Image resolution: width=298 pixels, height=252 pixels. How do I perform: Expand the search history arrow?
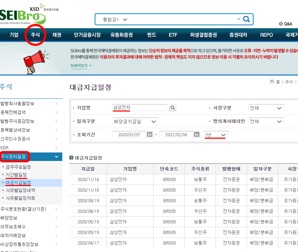(x=239, y=19)
